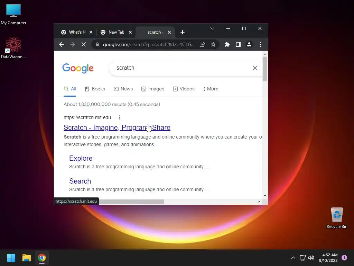This screenshot has width=354, height=266.
Task: Select the My Computer desktop icon
Action: pos(13,14)
